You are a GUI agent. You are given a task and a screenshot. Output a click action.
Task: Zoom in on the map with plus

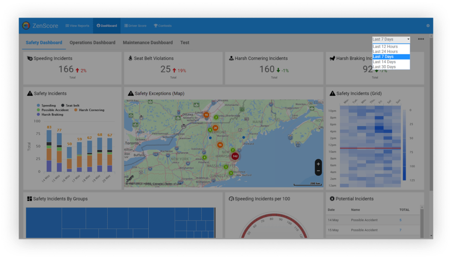tap(318, 164)
